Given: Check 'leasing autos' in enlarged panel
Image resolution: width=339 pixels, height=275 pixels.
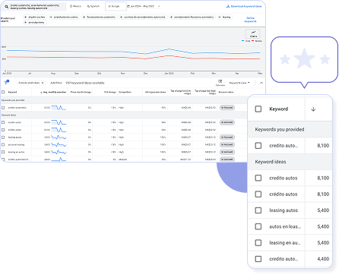Looking at the screenshot, I should [258, 210].
